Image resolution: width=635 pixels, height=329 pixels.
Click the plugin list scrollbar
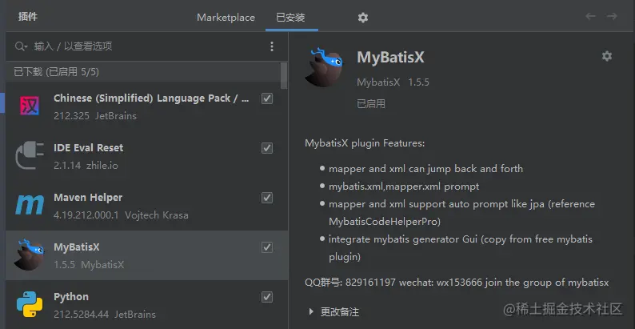284,75
